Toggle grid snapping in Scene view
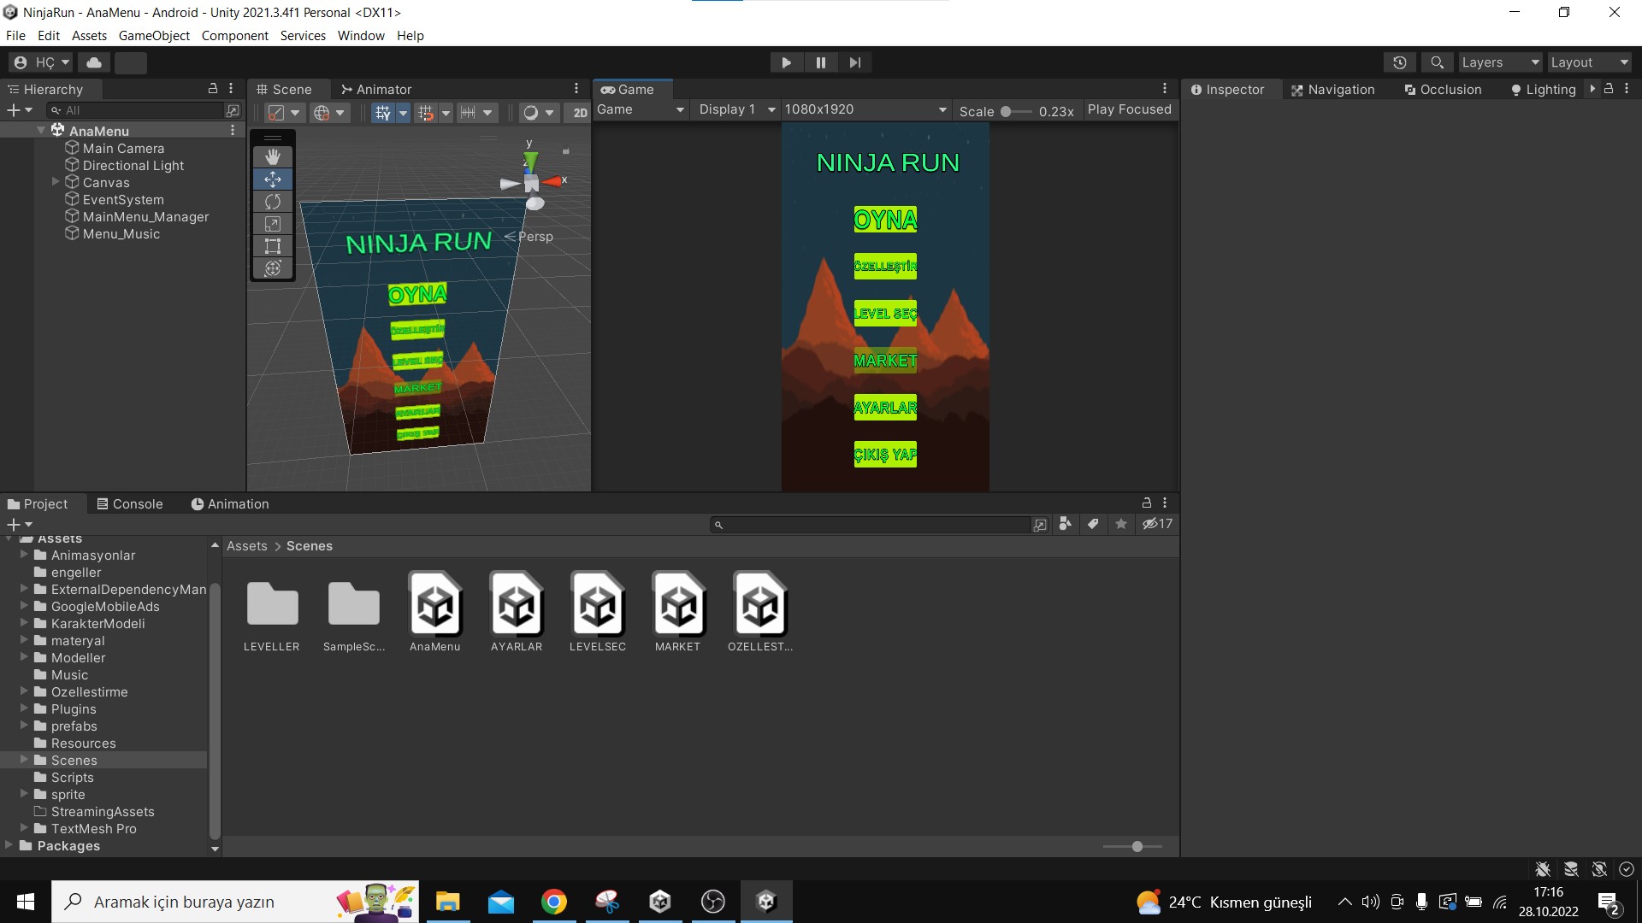The image size is (1642, 923). 425,113
